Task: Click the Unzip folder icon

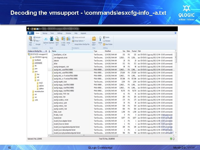Action: (68, 39)
